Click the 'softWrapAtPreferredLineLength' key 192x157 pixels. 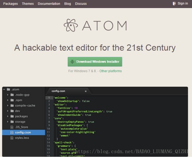click(79, 112)
